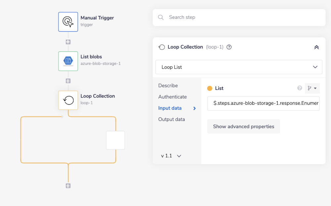Screen dimensions: 331x206
Task: Click Show advanced properties button
Action: 243,127
